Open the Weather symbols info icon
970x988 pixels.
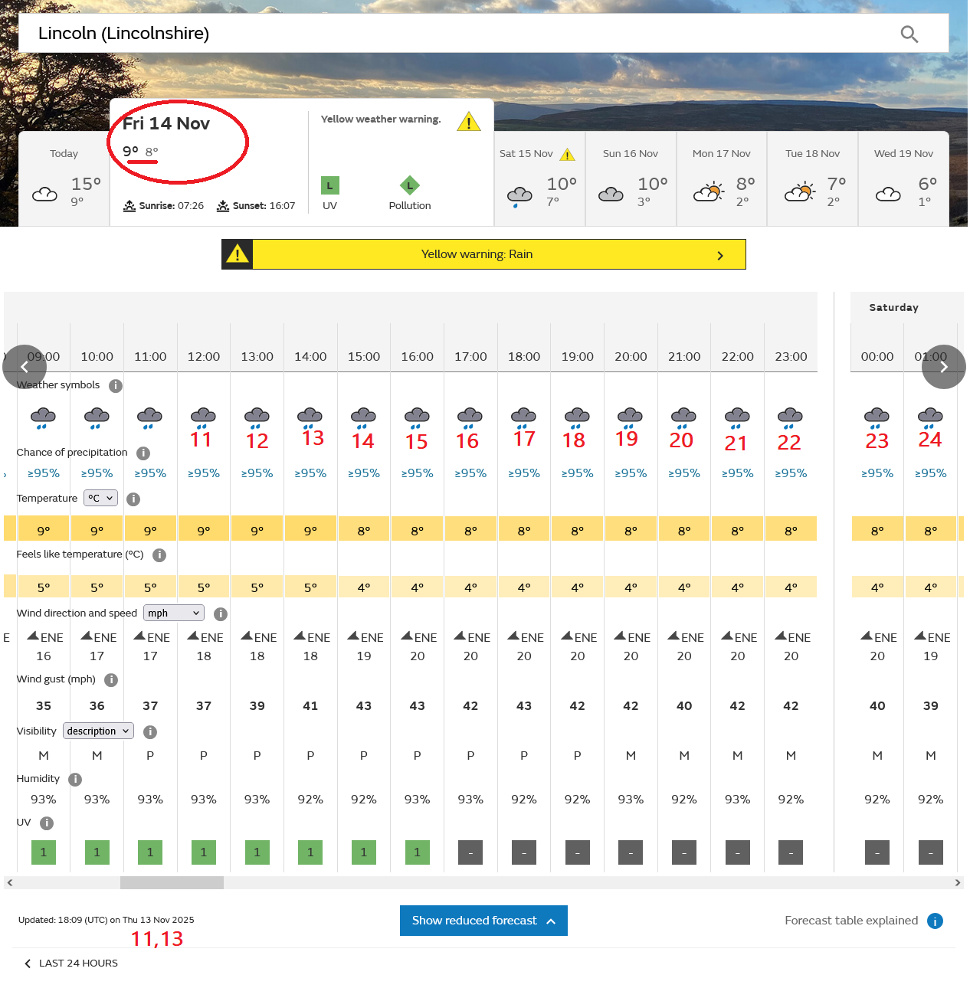point(116,386)
